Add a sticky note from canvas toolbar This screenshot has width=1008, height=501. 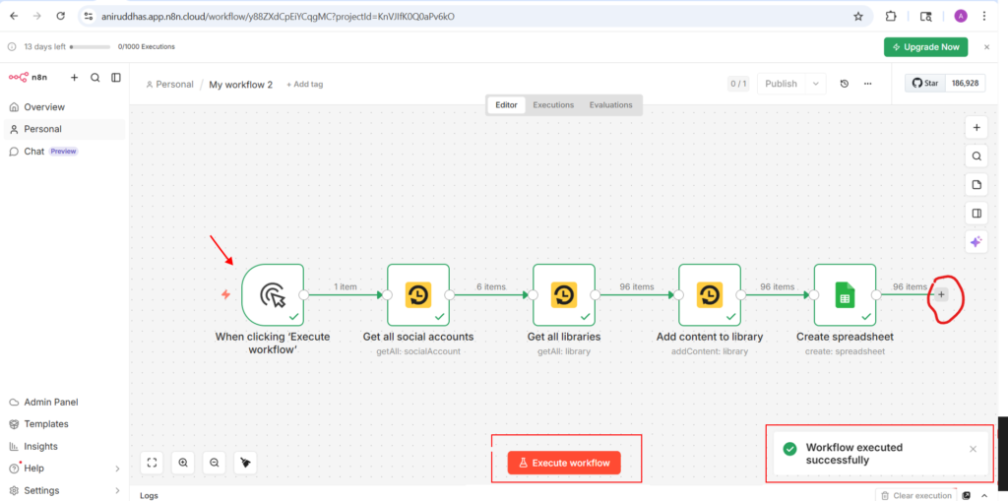coord(976,185)
